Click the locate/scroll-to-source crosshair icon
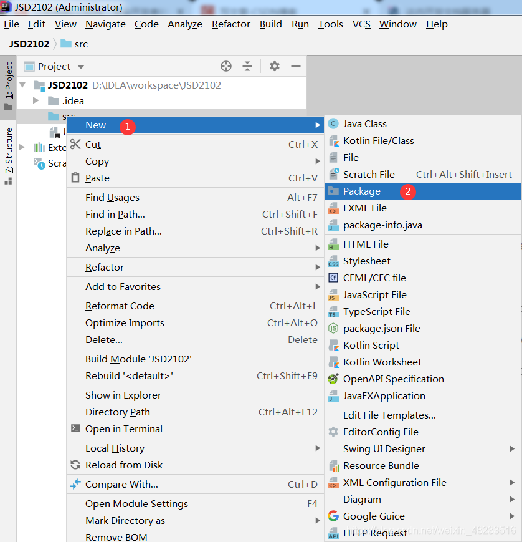 (x=226, y=66)
